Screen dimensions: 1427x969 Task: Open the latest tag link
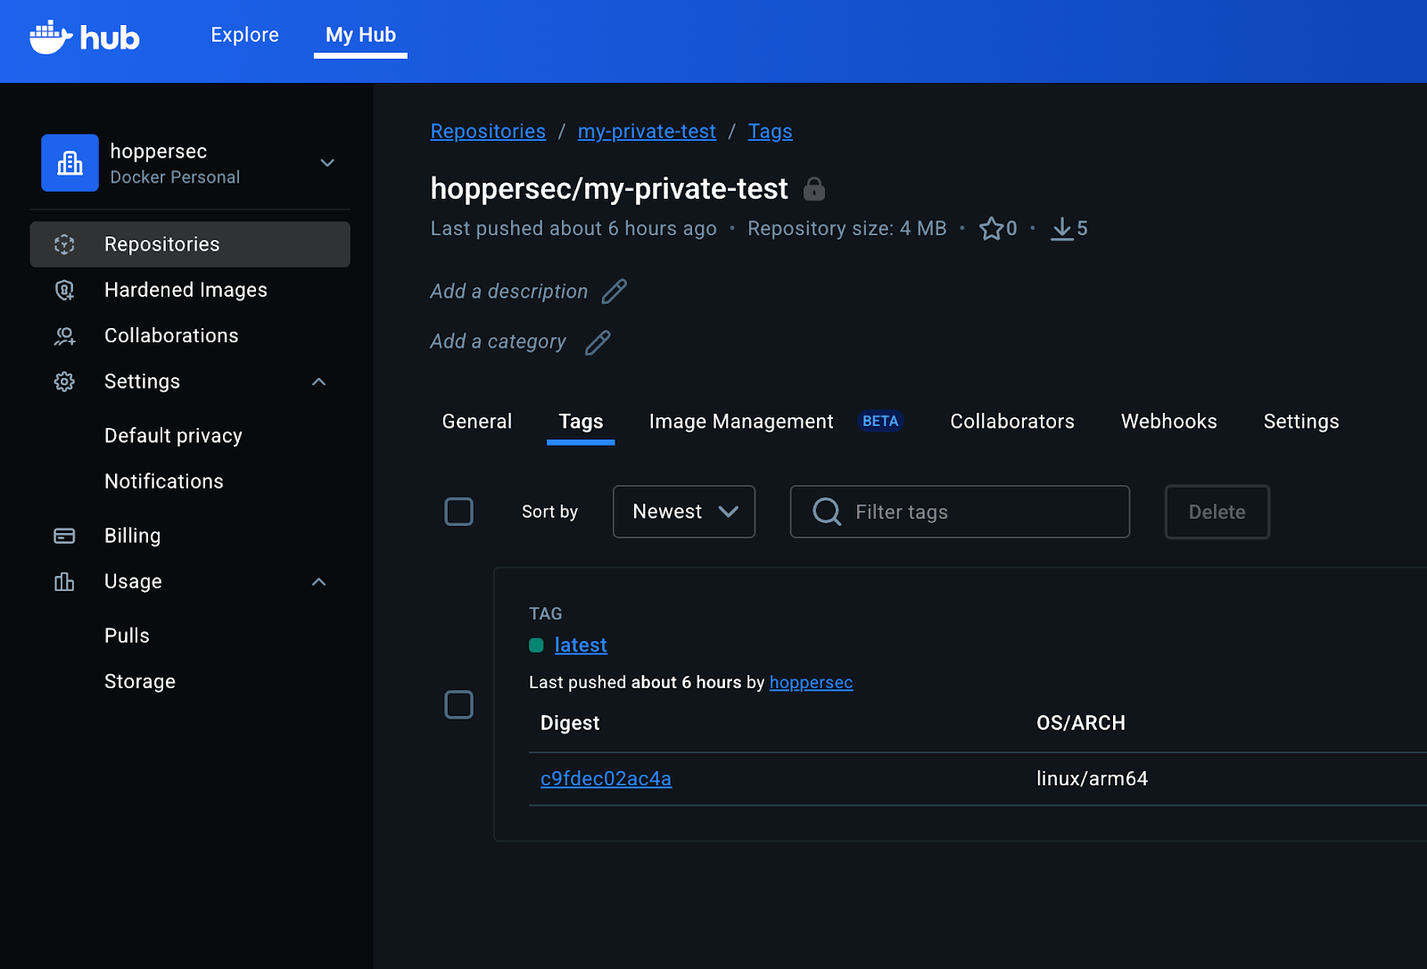point(581,645)
